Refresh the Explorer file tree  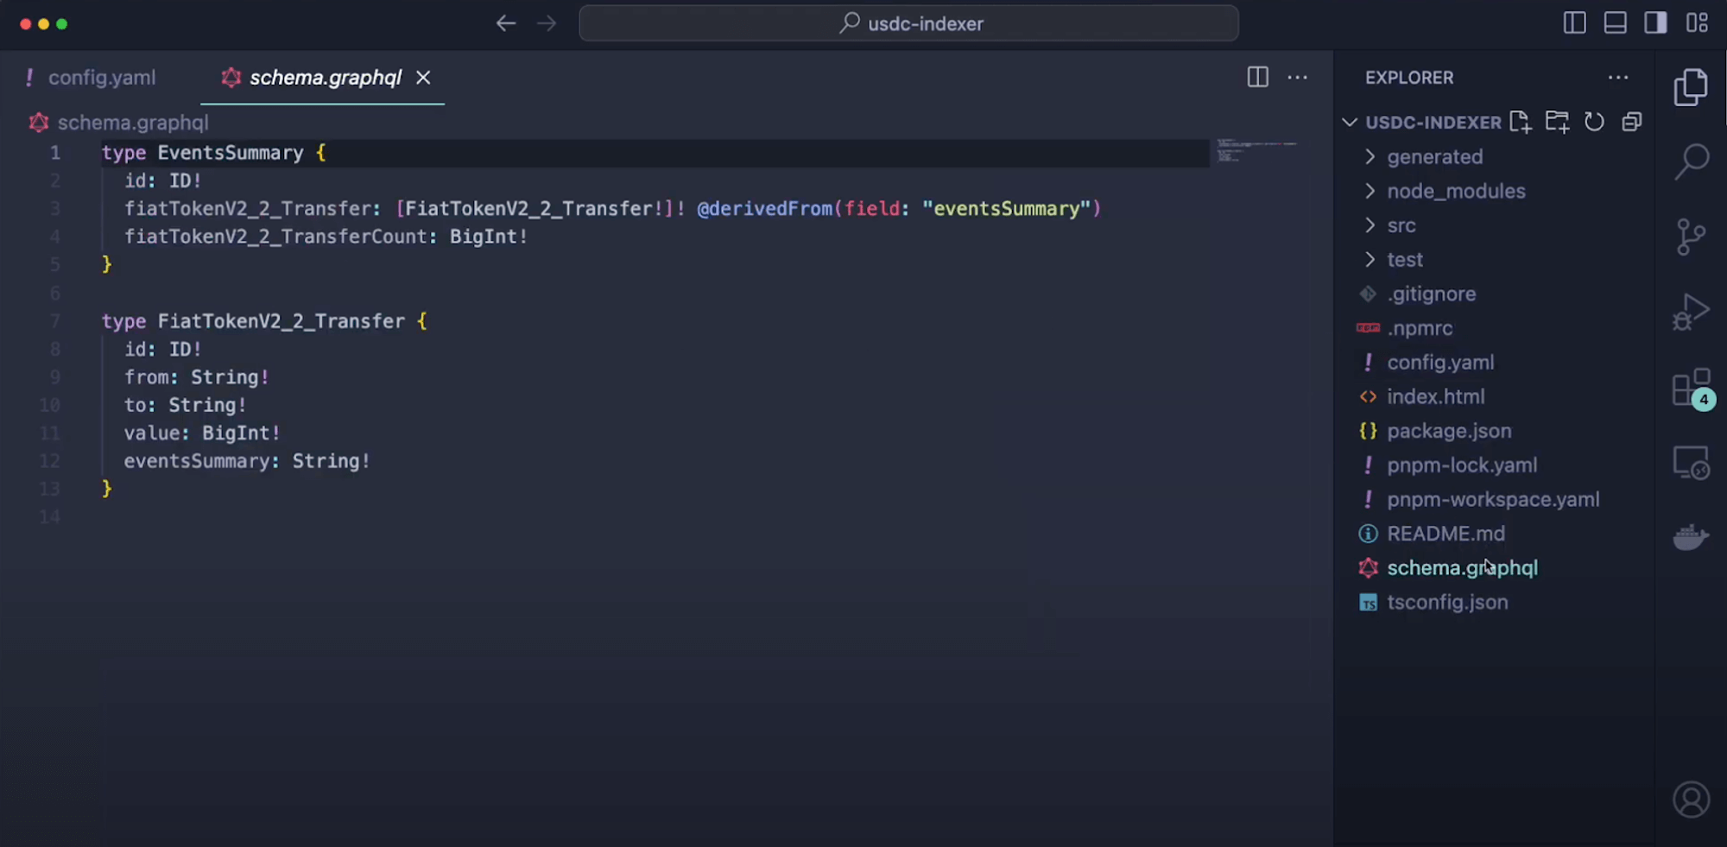click(1594, 122)
